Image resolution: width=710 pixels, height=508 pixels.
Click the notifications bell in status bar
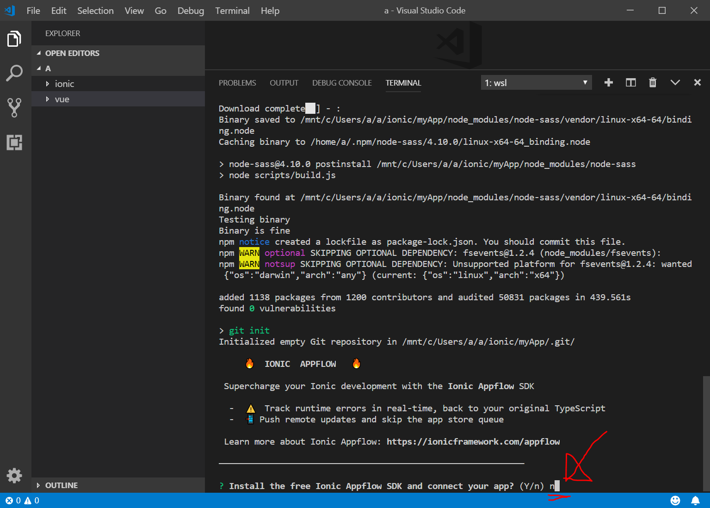[695, 501]
